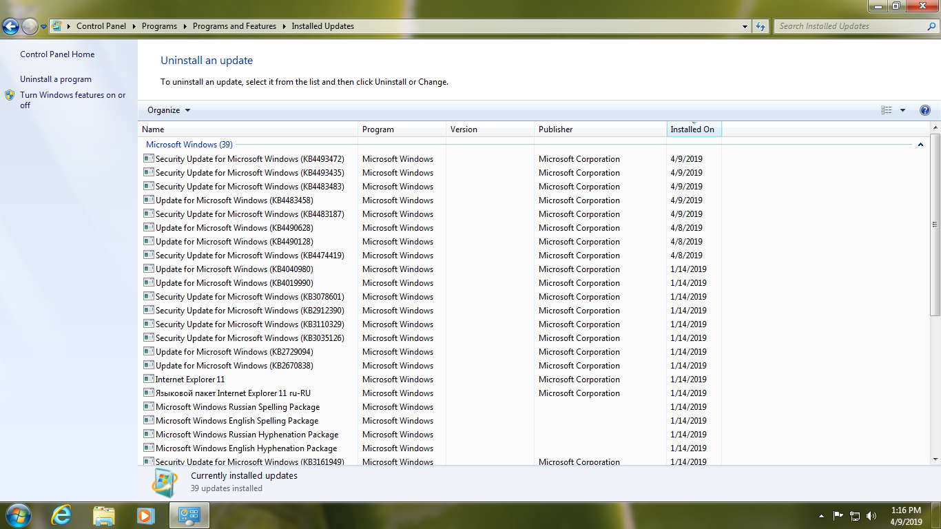Click icon of the Internet Explorer 11 entry
This screenshot has width=941, height=529.
tap(148, 379)
